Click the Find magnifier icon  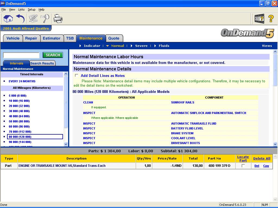[45, 19]
